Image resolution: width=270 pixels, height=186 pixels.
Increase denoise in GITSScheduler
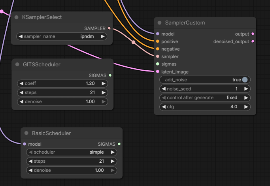pos(104,102)
